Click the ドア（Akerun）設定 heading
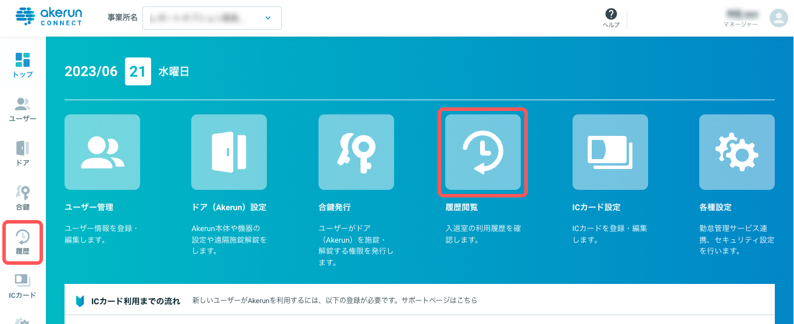This screenshot has height=324, width=794. 229,207
